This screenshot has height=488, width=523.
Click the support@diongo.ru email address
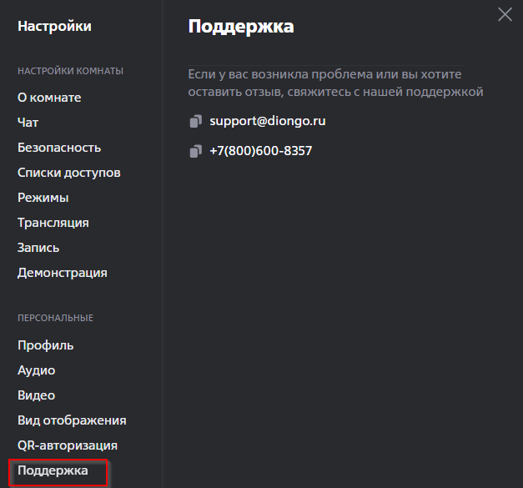[x=267, y=121]
